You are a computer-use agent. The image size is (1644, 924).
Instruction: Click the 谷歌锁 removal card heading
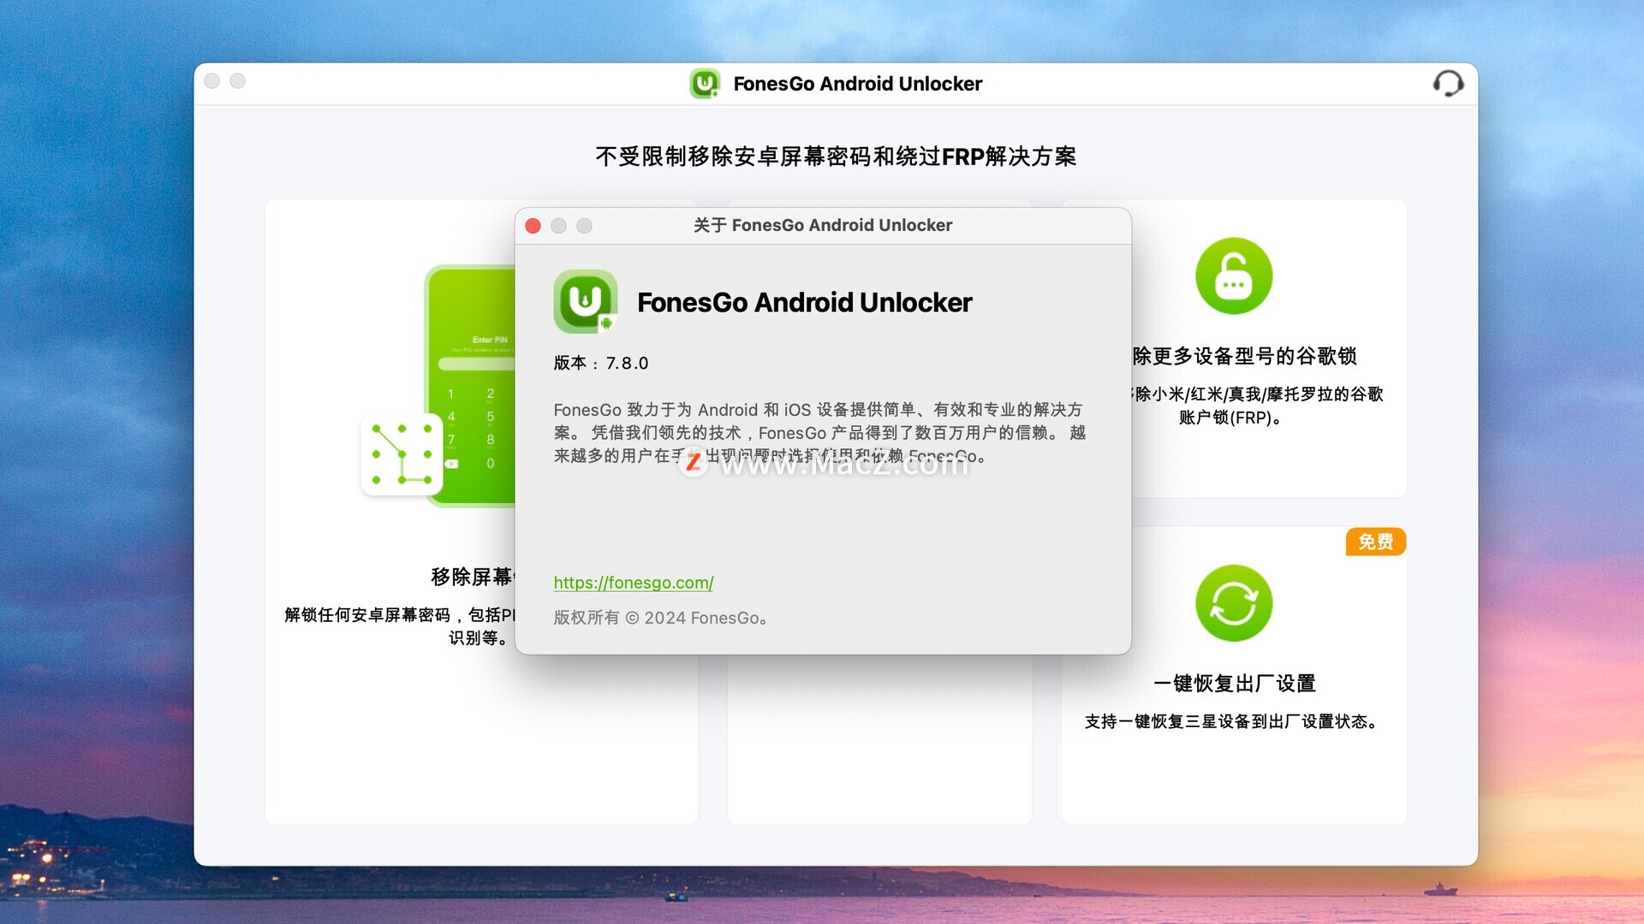click(x=1245, y=356)
